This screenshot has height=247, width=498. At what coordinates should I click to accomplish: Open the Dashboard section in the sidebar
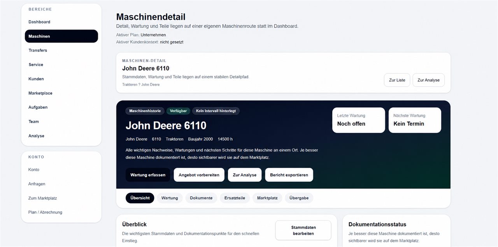pos(61,22)
